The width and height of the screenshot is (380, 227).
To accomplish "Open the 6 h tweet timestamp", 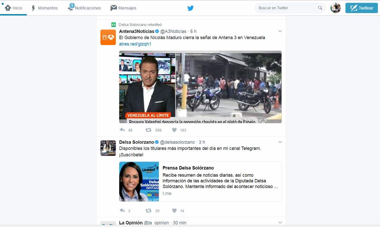I will [193, 31].
